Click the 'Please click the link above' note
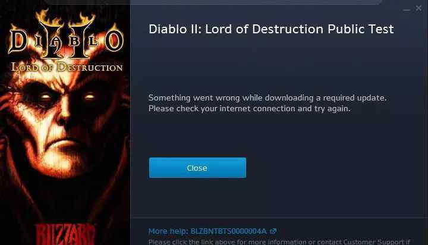The image size is (428, 245). pos(279,241)
